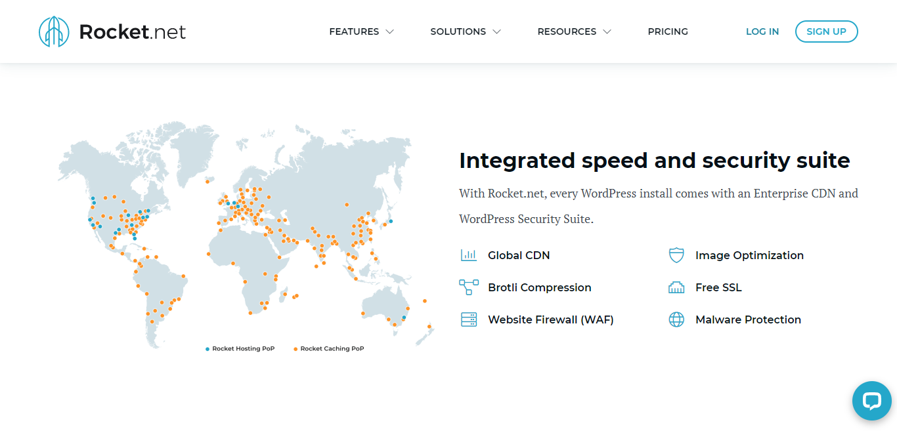This screenshot has width=897, height=431.
Task: Click the 'Rocket Hosting PoP' legend label
Action: (244, 349)
